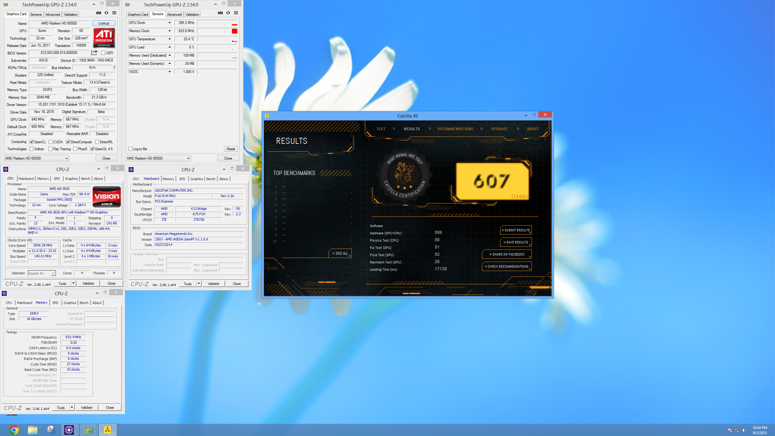Open hamburger menu in left GPU-Z window
775x436 pixels.
pyautogui.click(x=114, y=13)
